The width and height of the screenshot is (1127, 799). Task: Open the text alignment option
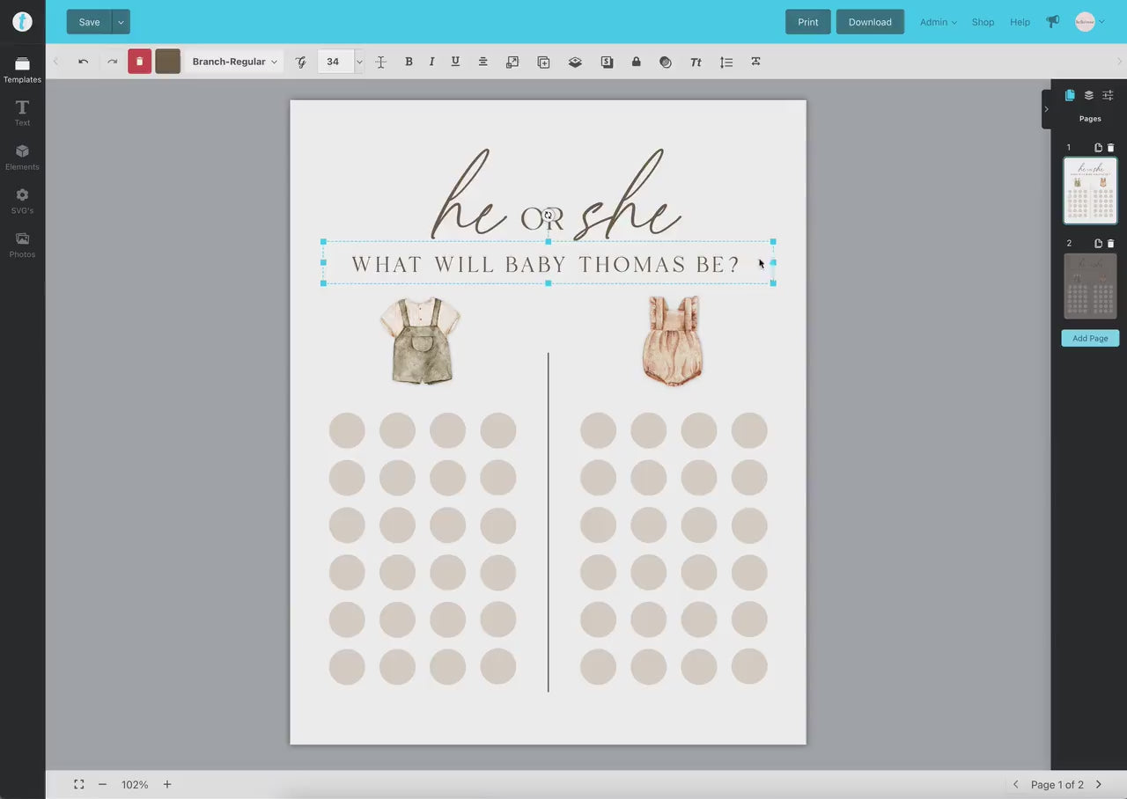tap(483, 62)
